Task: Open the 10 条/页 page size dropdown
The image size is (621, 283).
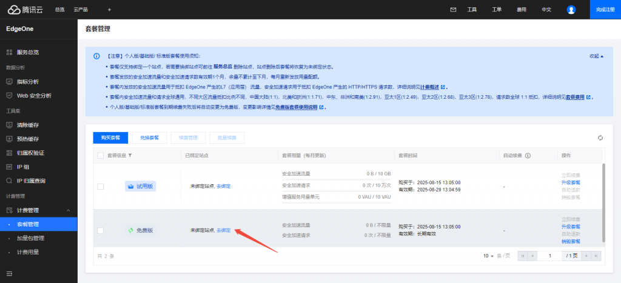Action: coord(488,256)
